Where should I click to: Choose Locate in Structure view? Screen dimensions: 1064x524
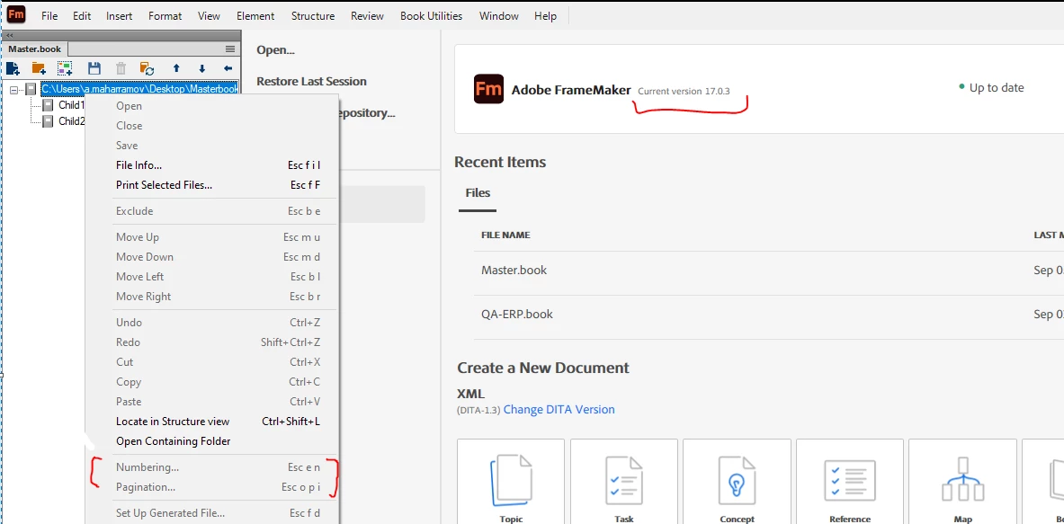(211, 422)
